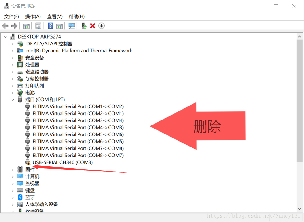Click the 监视器 monitor icon
The image size is (304, 222).
pyautogui.click(x=20, y=183)
